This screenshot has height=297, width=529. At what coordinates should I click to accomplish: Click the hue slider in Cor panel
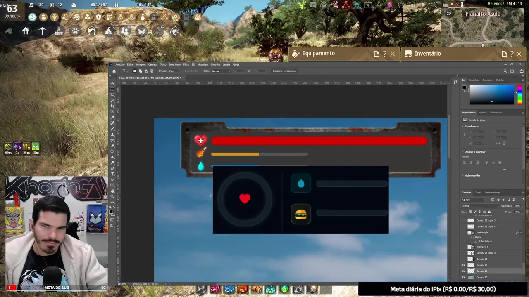(519, 94)
